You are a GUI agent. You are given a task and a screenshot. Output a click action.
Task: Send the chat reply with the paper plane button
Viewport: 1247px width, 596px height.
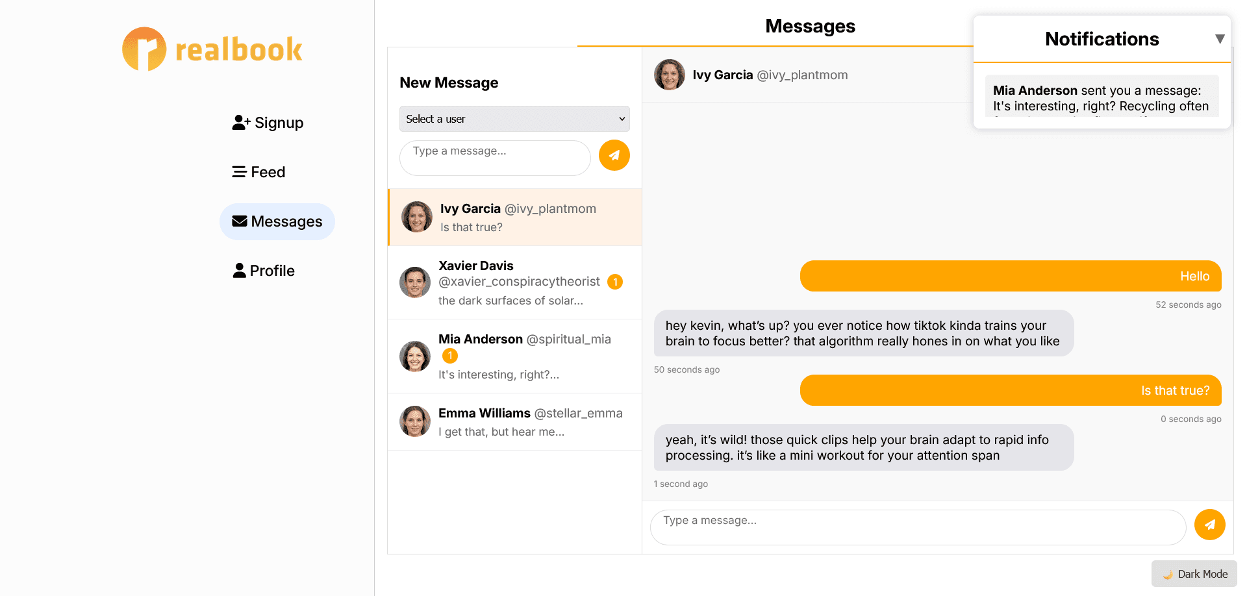(1209, 525)
